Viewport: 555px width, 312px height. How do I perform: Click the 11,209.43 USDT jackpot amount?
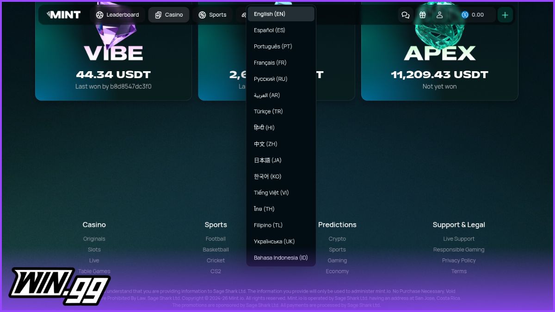439,74
